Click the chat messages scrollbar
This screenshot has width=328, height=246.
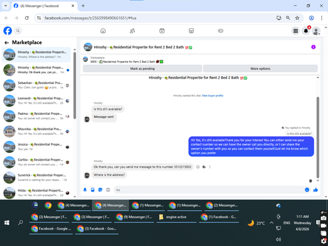pyautogui.click(x=318, y=137)
